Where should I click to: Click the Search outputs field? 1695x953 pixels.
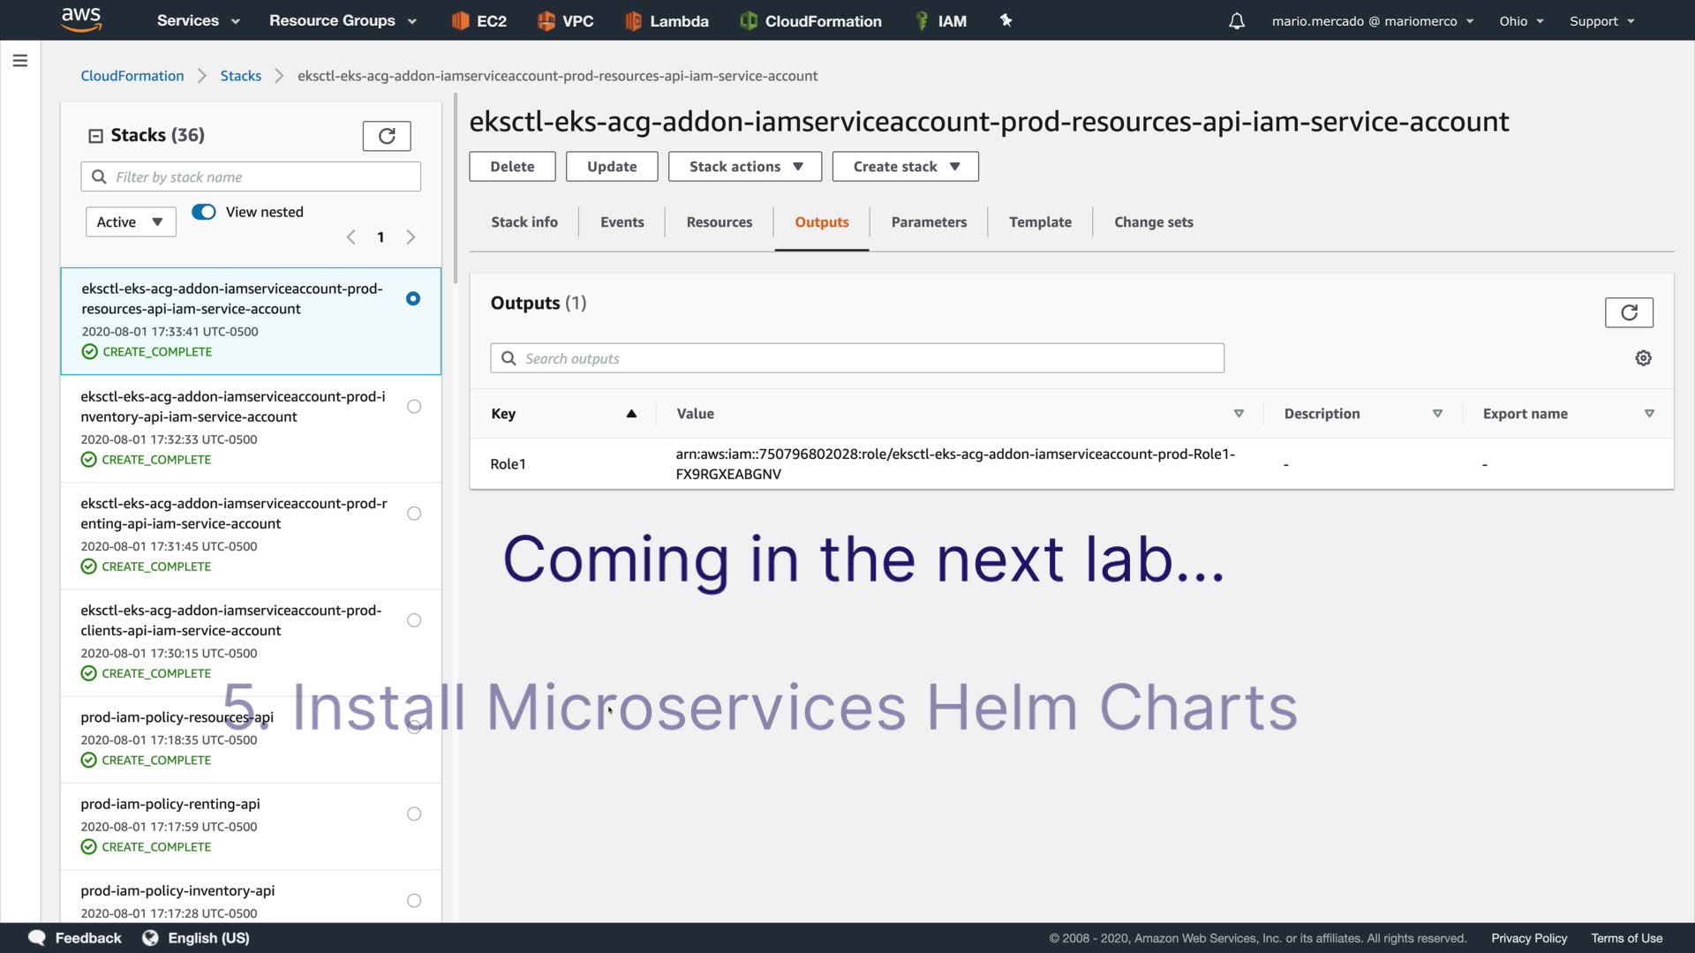coord(856,358)
